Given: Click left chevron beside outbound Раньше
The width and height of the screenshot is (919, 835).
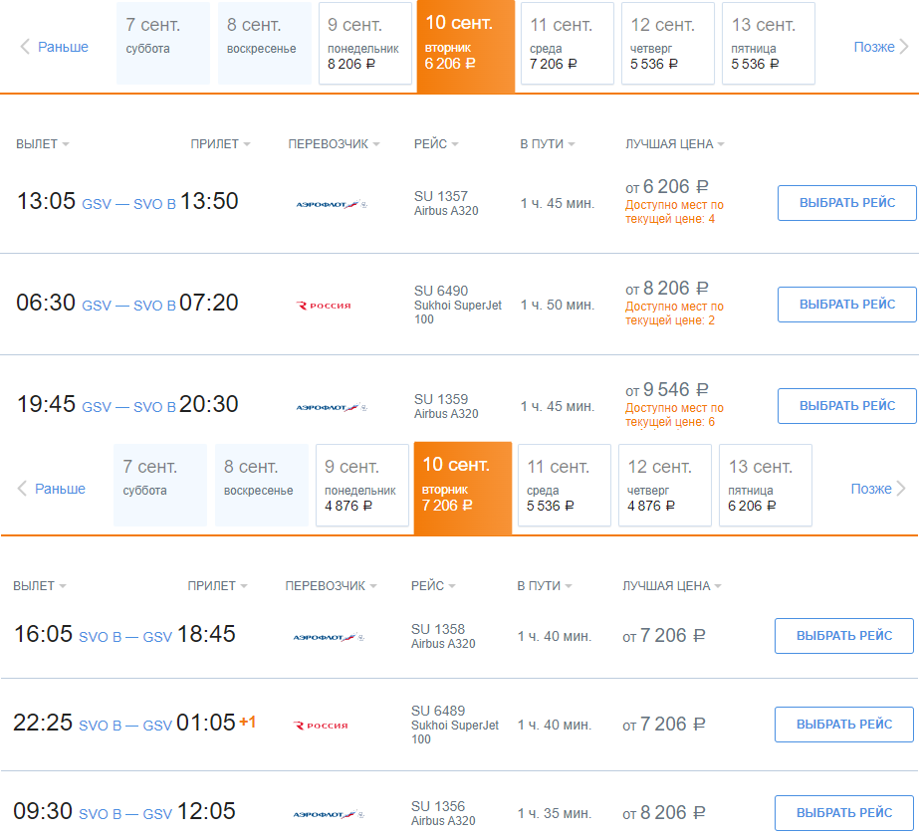Looking at the screenshot, I should click(25, 47).
